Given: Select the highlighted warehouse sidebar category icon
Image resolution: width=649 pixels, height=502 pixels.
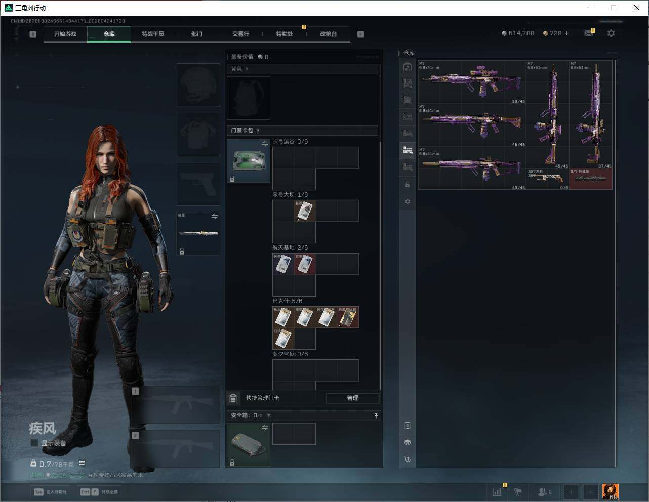Looking at the screenshot, I should [x=408, y=150].
